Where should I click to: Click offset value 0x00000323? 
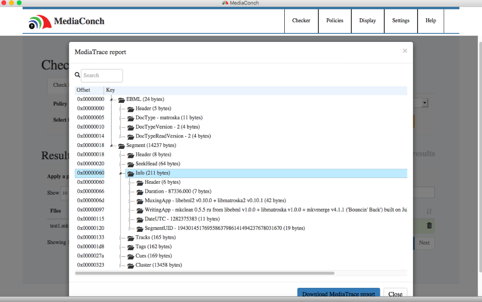91,265
